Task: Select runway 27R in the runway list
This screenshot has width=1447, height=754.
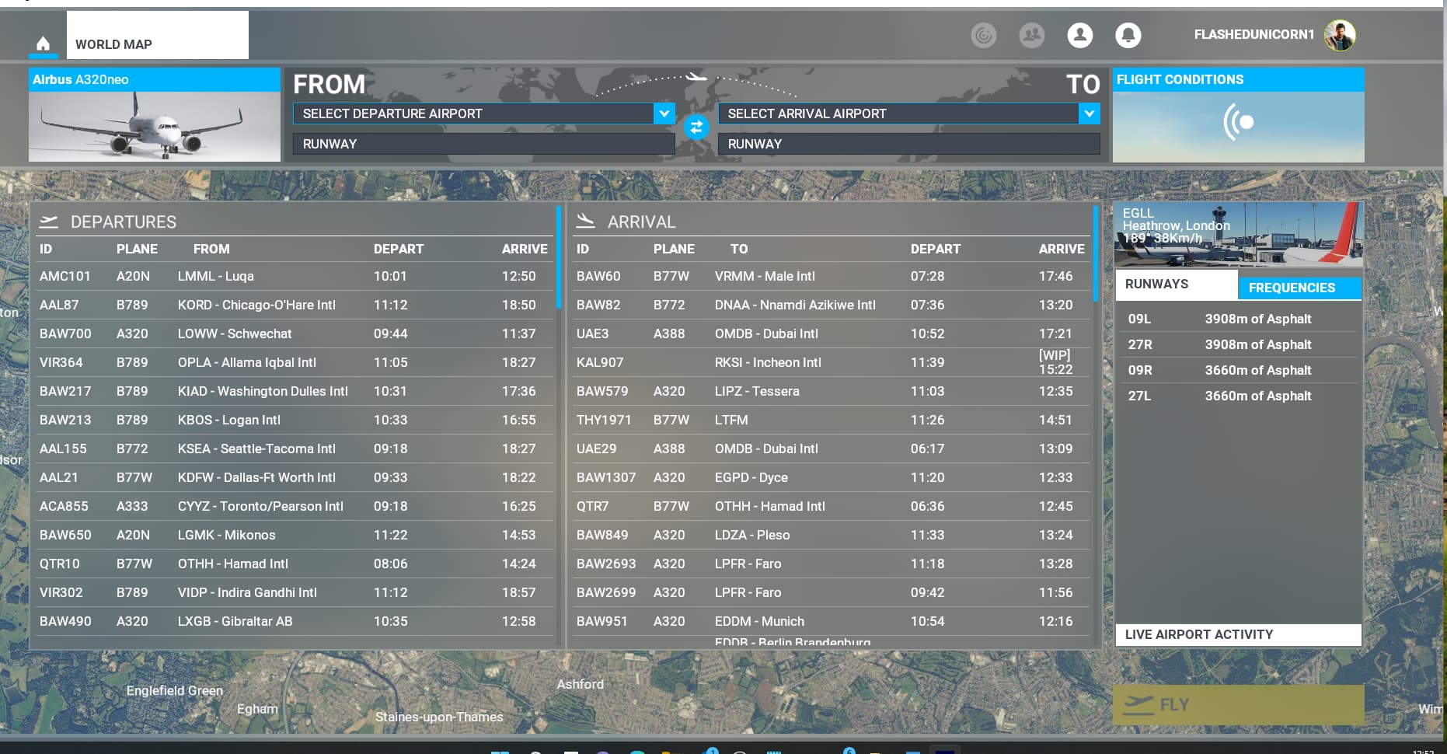Action: click(1237, 344)
